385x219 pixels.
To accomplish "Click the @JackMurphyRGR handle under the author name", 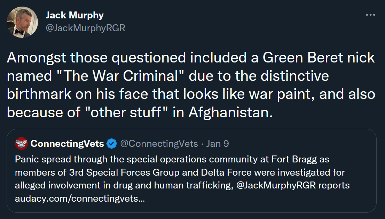I will point(85,28).
